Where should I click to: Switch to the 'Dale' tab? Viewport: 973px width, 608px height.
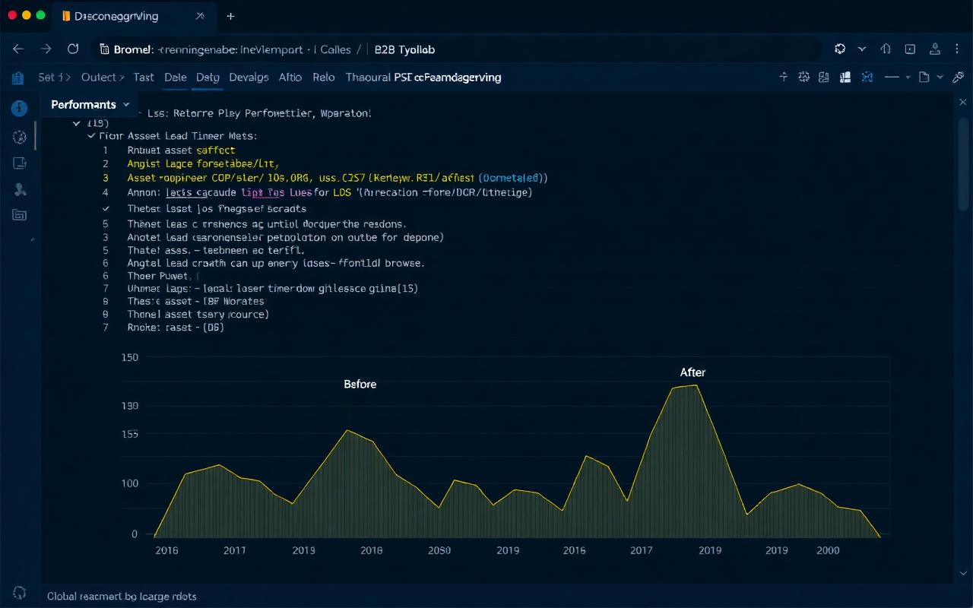(x=175, y=77)
